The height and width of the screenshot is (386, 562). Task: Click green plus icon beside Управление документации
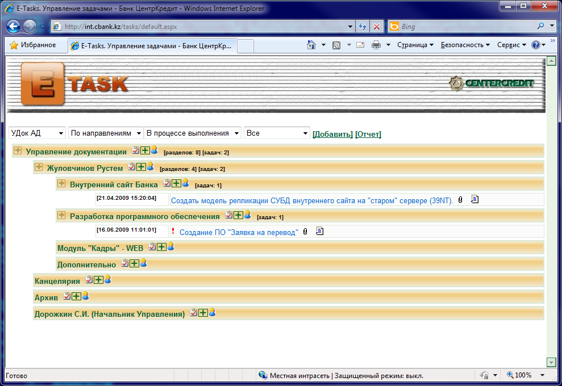[145, 150]
